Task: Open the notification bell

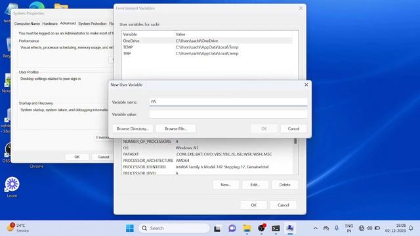Action: pos(411,228)
